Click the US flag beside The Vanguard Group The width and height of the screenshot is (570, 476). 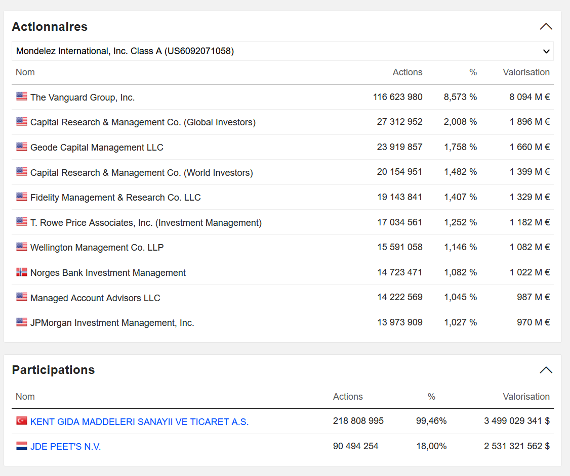(22, 97)
